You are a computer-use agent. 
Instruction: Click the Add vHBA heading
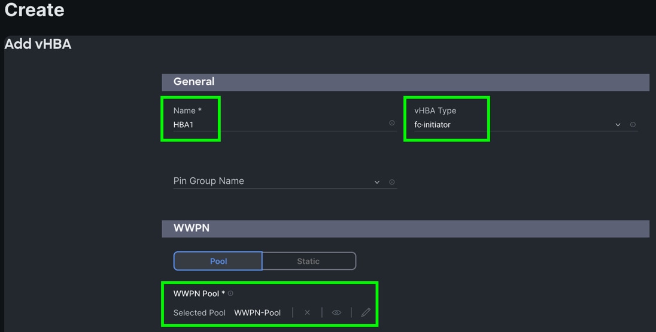[x=38, y=44]
